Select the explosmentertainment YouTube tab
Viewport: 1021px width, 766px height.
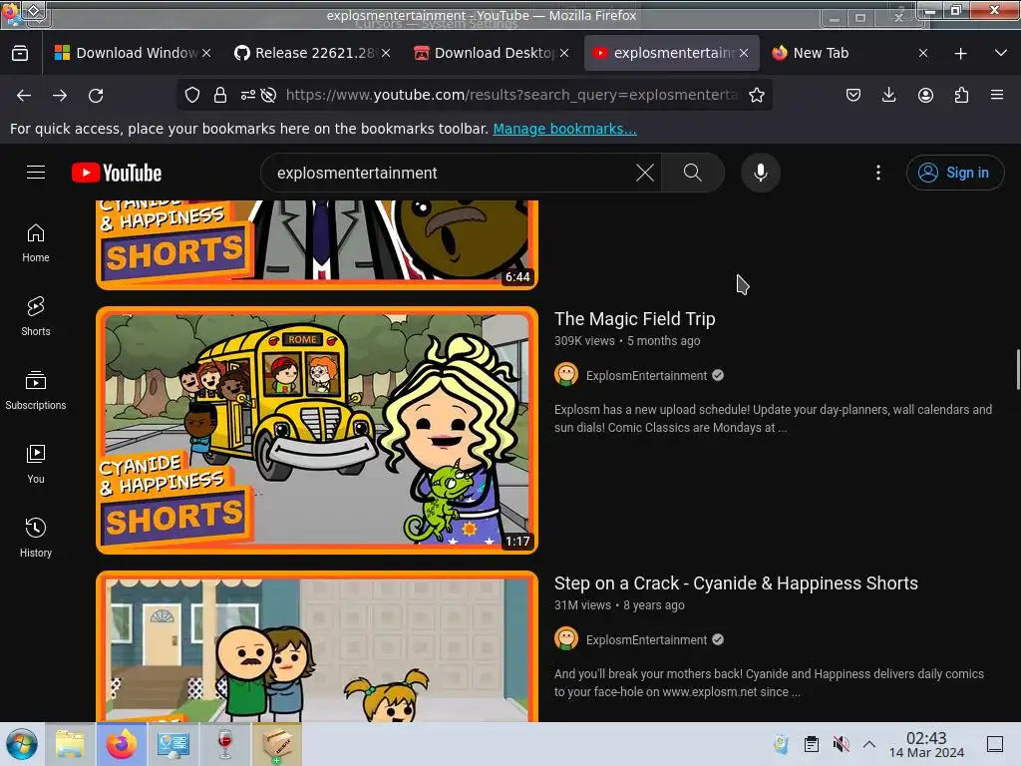coord(671,53)
